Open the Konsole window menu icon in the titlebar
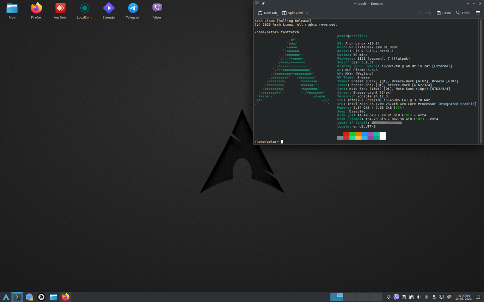The width and height of the screenshot is (484, 302). point(257,3)
